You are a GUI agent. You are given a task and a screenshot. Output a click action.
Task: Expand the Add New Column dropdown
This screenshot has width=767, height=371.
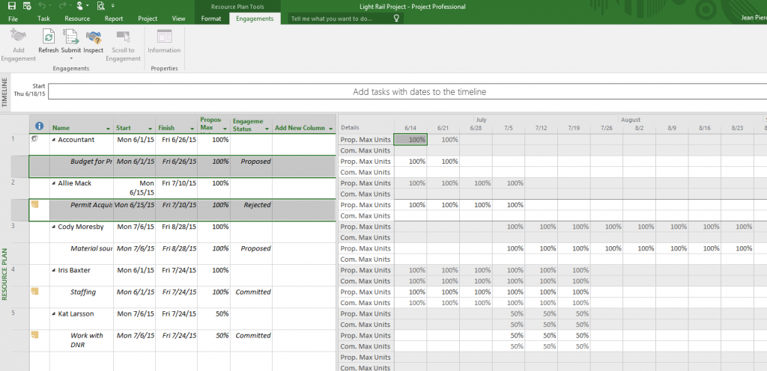330,129
